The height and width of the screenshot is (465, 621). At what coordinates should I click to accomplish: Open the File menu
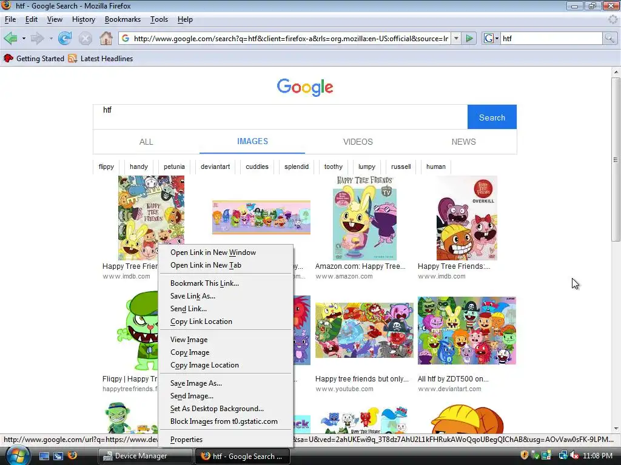pyautogui.click(x=10, y=19)
